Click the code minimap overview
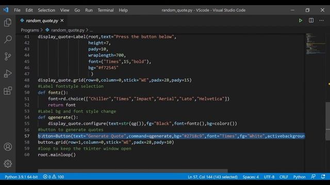The image size is (330, 185). coord(316,44)
